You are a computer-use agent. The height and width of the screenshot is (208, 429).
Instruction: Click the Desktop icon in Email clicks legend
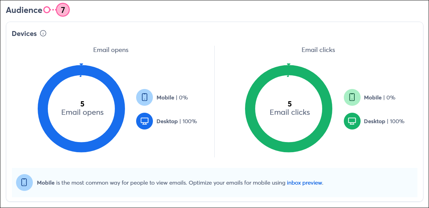click(352, 121)
